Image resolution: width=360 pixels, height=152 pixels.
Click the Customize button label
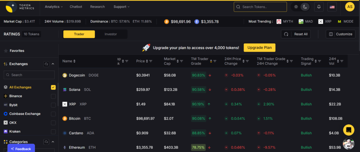click(344, 34)
